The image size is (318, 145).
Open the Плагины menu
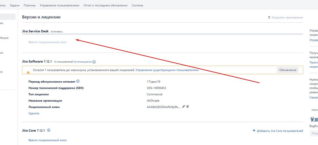30,5
